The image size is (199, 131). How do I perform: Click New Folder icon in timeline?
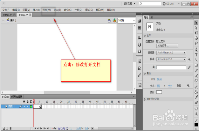point(7,128)
